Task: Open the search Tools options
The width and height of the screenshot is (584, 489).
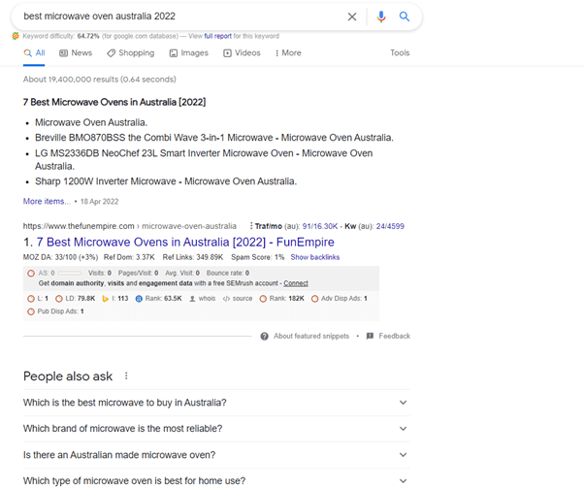Action: click(400, 53)
